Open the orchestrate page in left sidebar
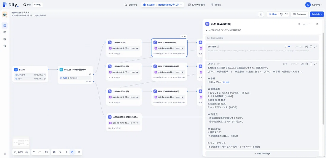Screen dimensions: 326x158 pyautogui.click(x=5, y=25)
